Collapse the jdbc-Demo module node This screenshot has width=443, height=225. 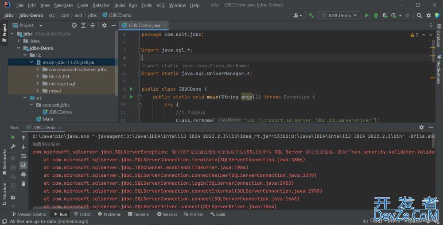pyautogui.click(x=19, y=48)
